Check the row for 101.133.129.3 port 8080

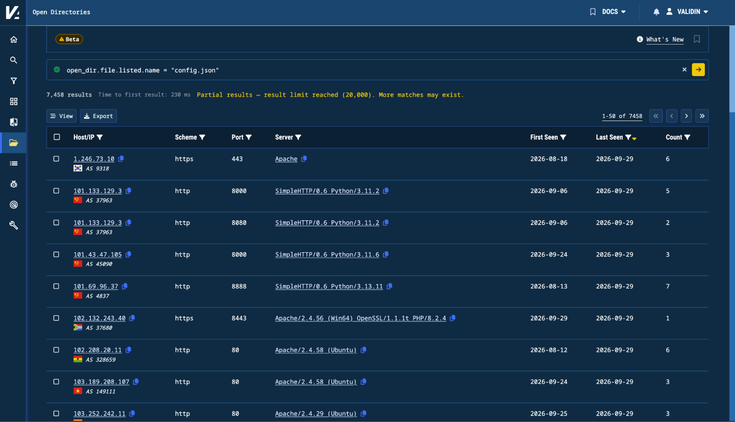pyautogui.click(x=56, y=223)
